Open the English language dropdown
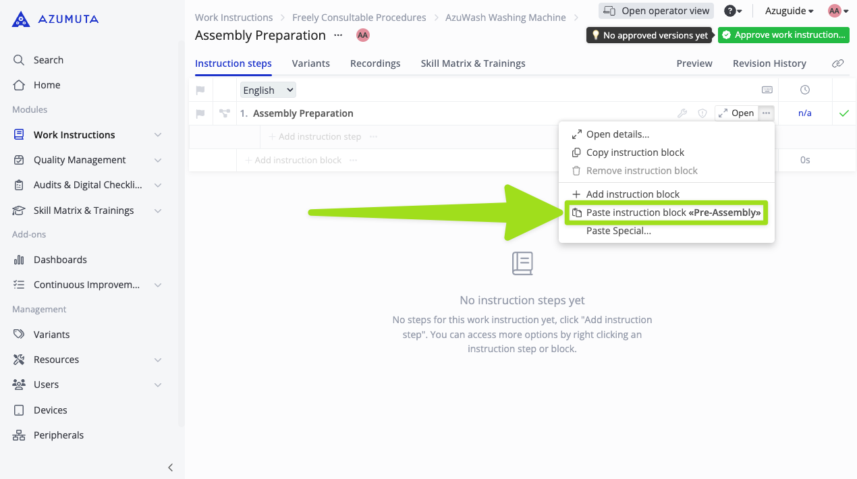This screenshot has width=857, height=479. 268,90
